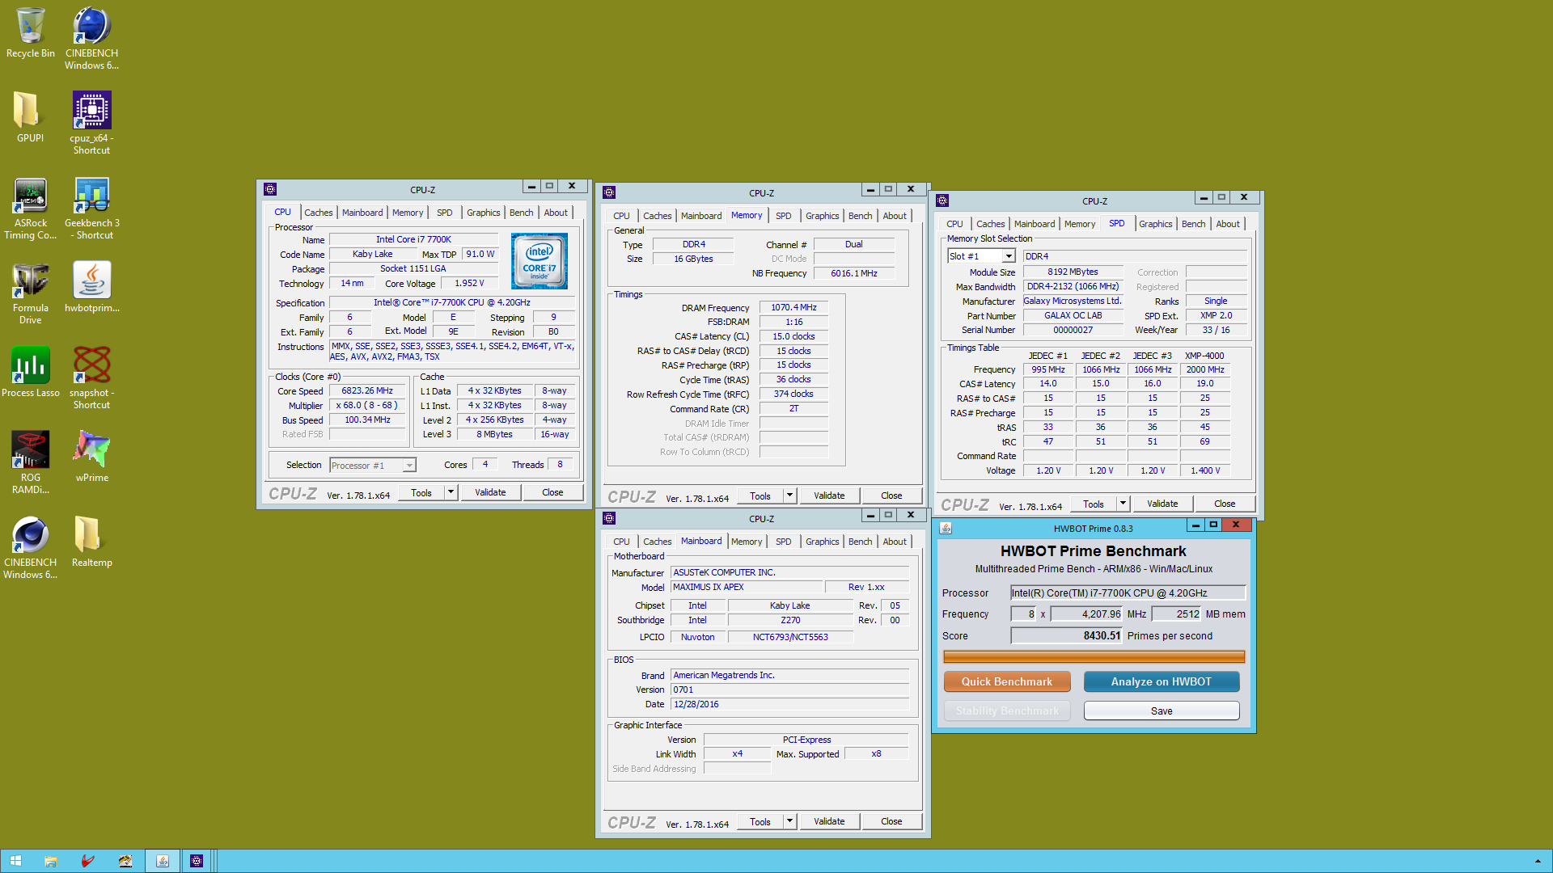Image resolution: width=1553 pixels, height=873 pixels.
Task: Open the lower CINEBENCH Windows 6... icon beside Realtemp
Action: pyautogui.click(x=30, y=547)
